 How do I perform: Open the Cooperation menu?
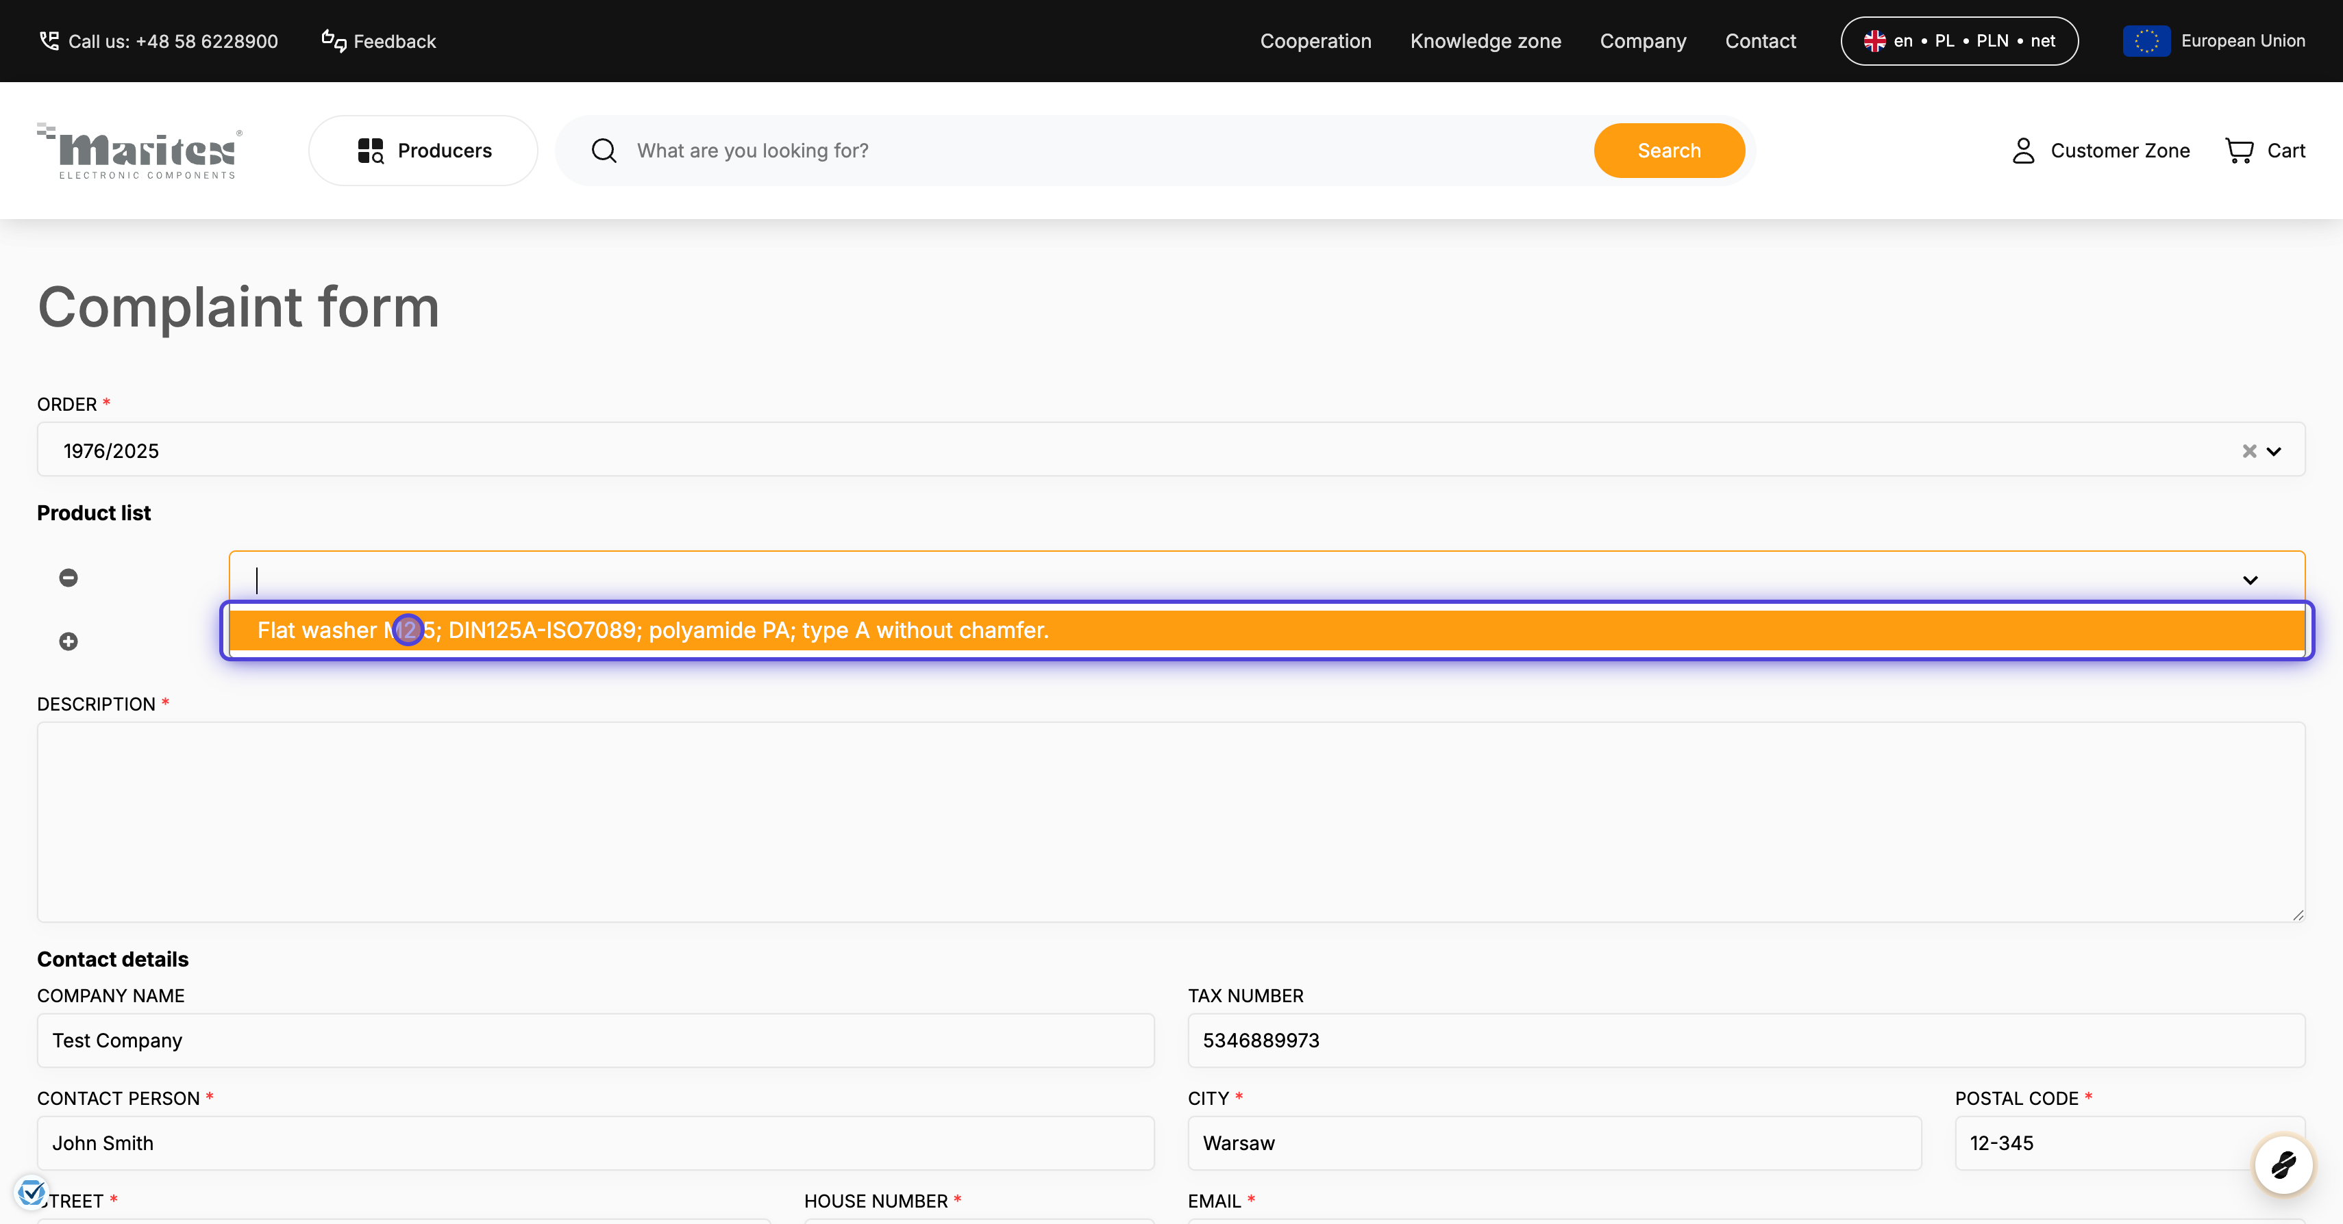click(1315, 41)
